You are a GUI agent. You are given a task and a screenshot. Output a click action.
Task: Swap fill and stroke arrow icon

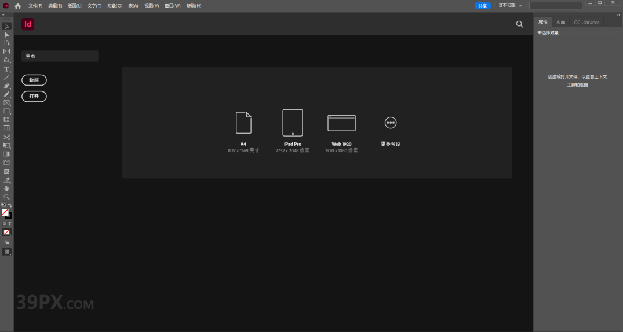point(9,205)
